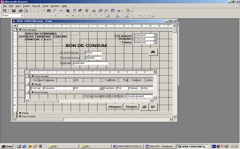This screenshot has width=240, height=149.
Task: Click the form selector box beside ruler
Action: pos(15,25)
